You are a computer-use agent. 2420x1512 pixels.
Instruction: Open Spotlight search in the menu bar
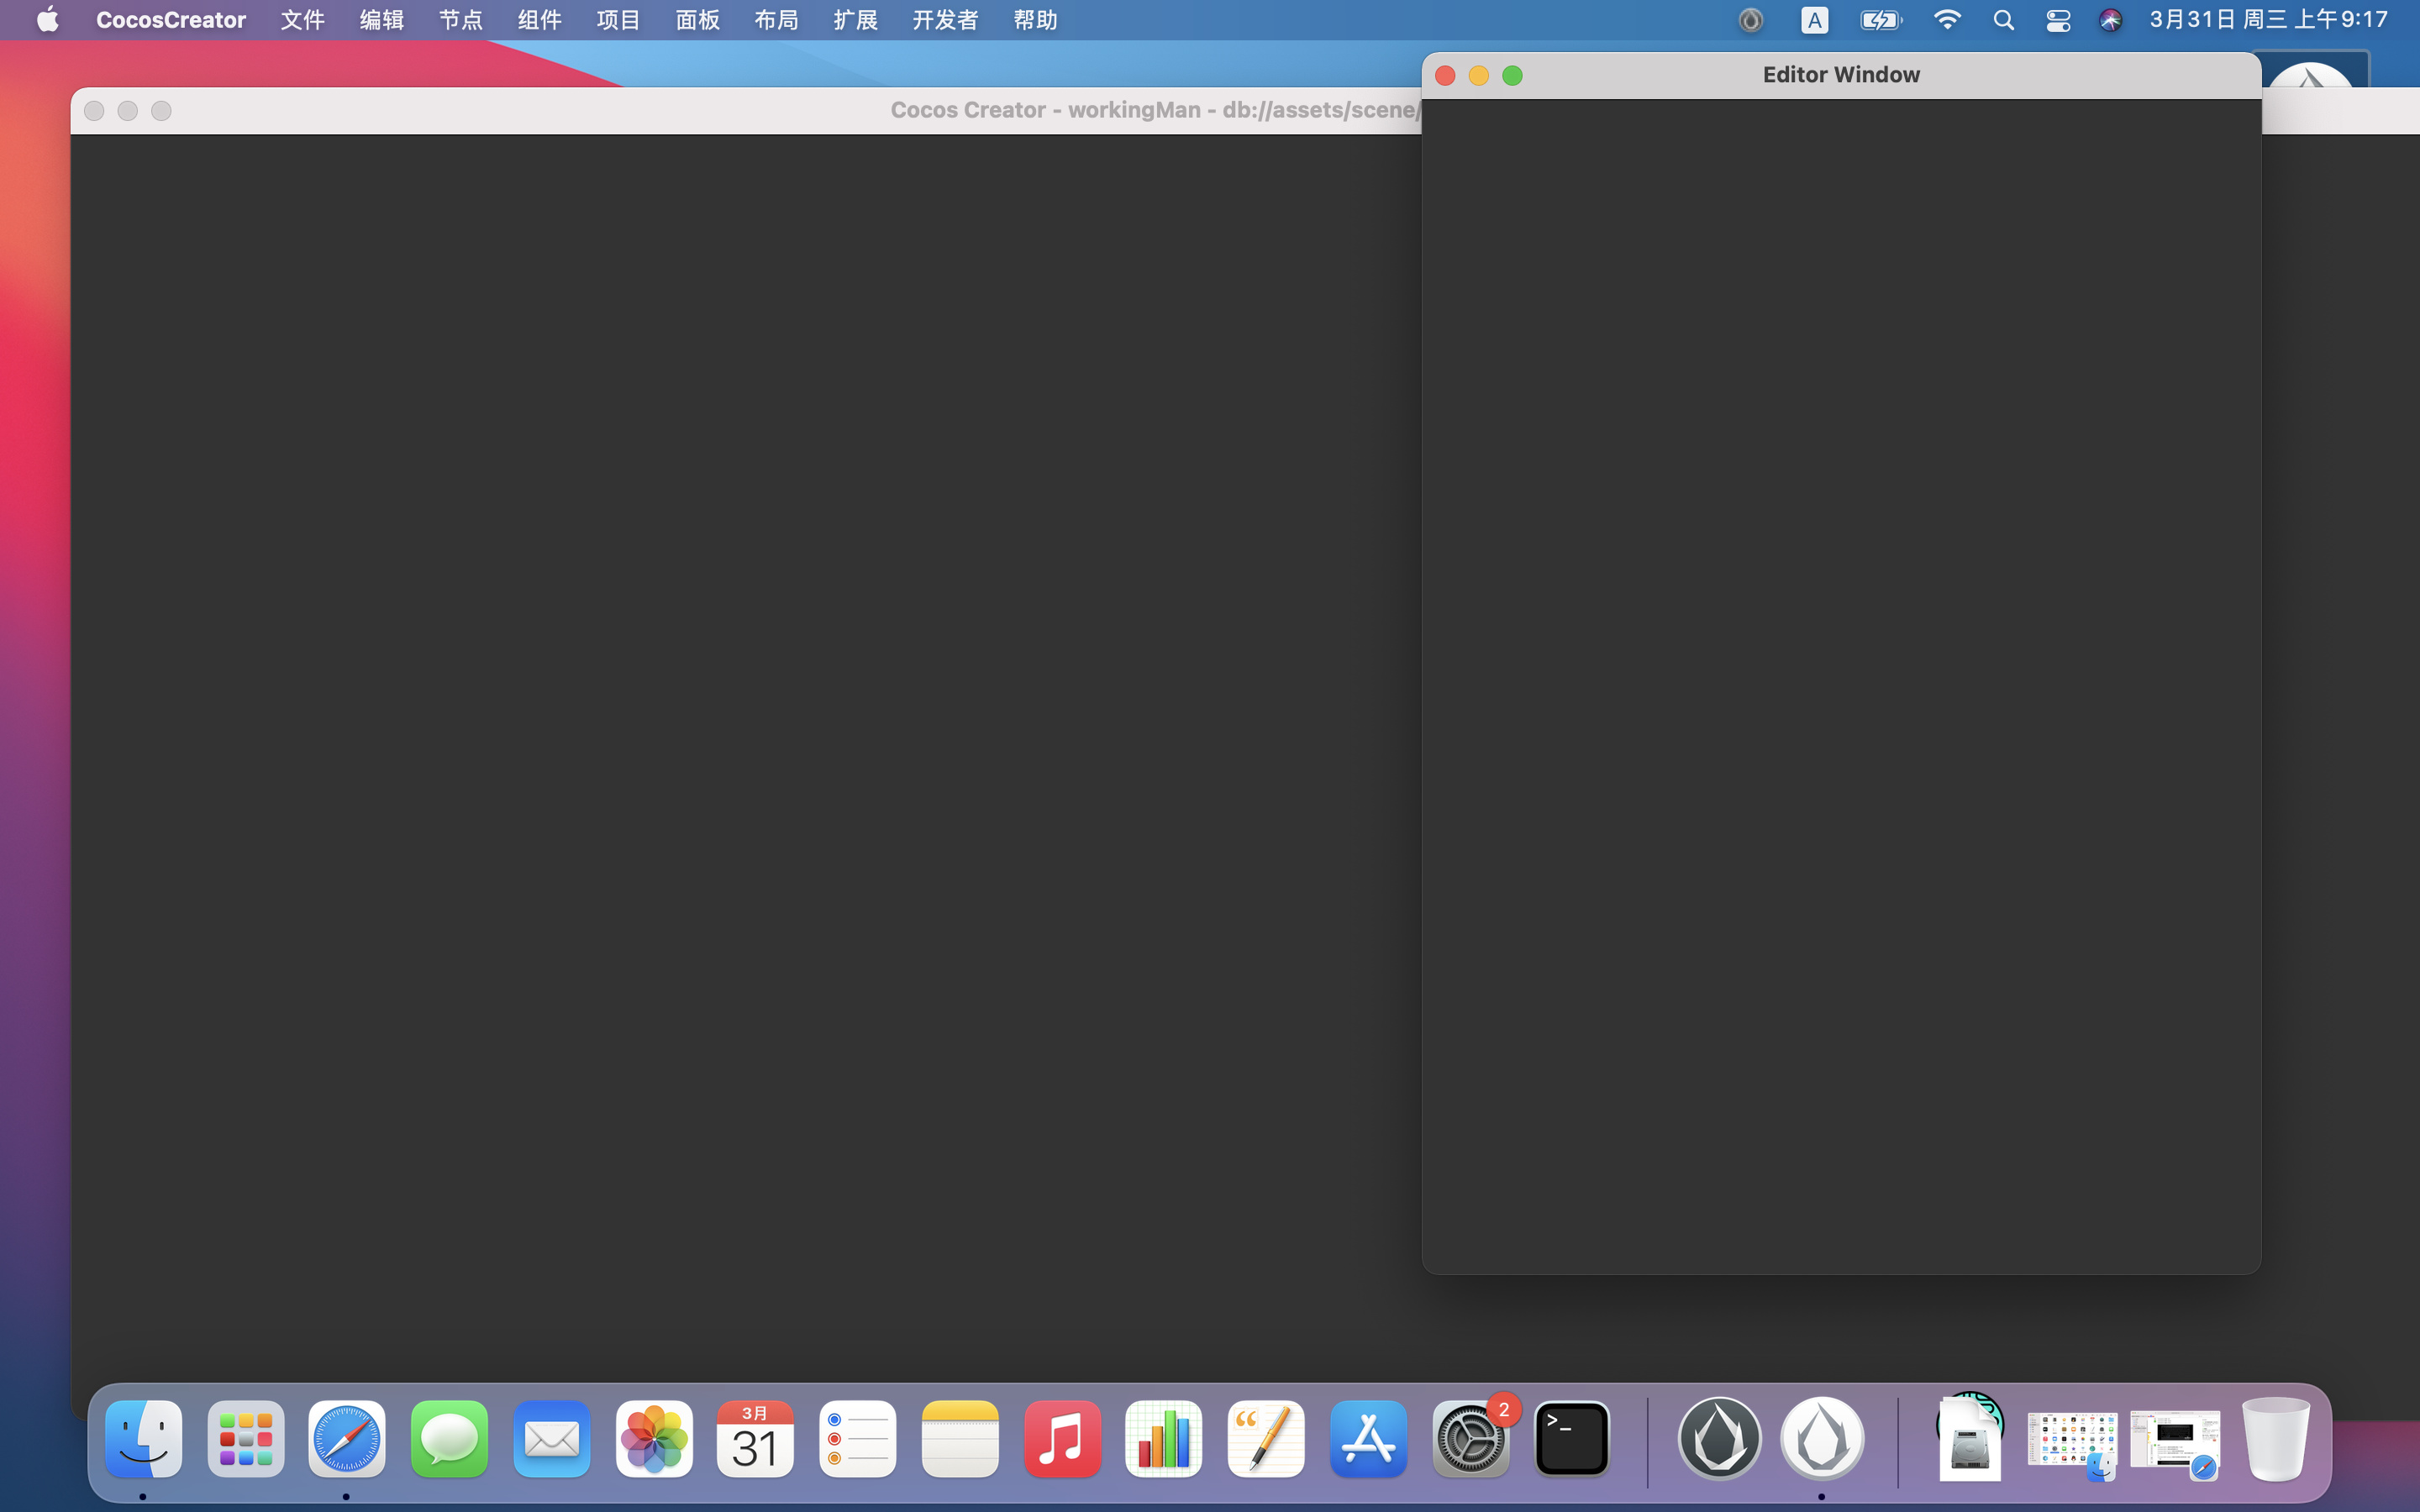pos(2003,20)
